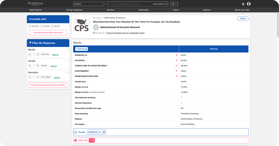Remove TAKING CARE OF HOUSE OR FAMILY row
The image size is (279, 146).
(176, 66)
